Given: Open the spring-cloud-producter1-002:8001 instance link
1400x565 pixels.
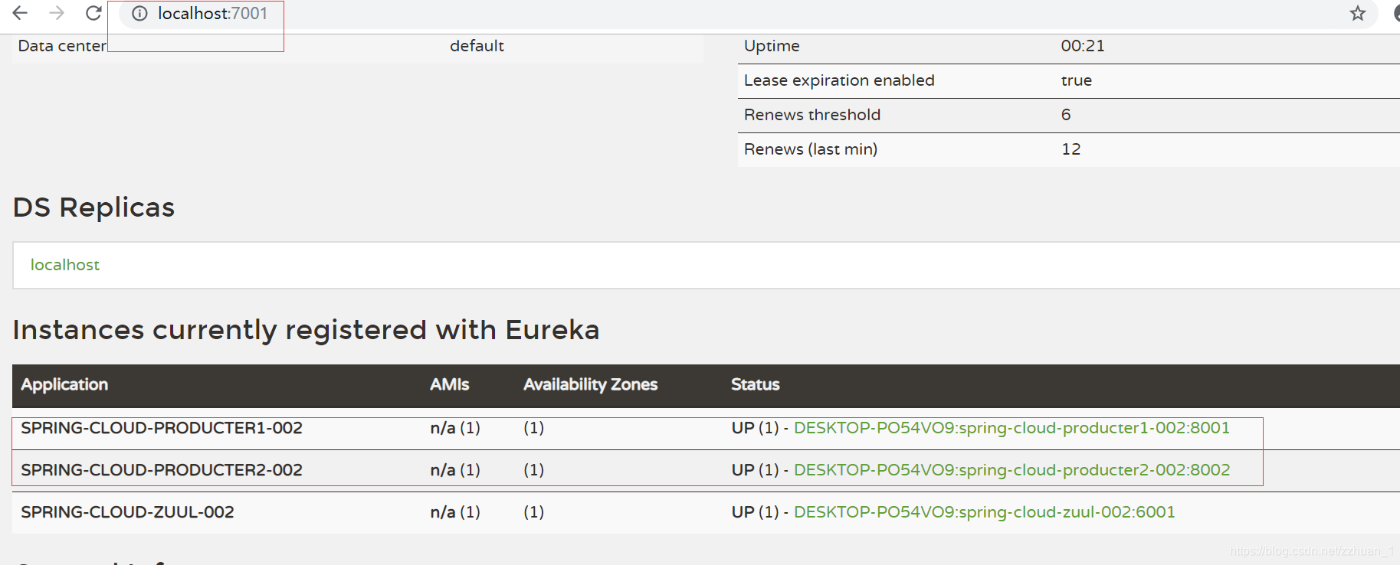Looking at the screenshot, I should (1011, 428).
